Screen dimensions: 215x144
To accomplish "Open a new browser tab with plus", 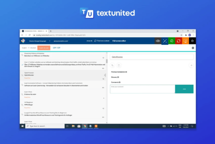I will (x=51, y=31).
